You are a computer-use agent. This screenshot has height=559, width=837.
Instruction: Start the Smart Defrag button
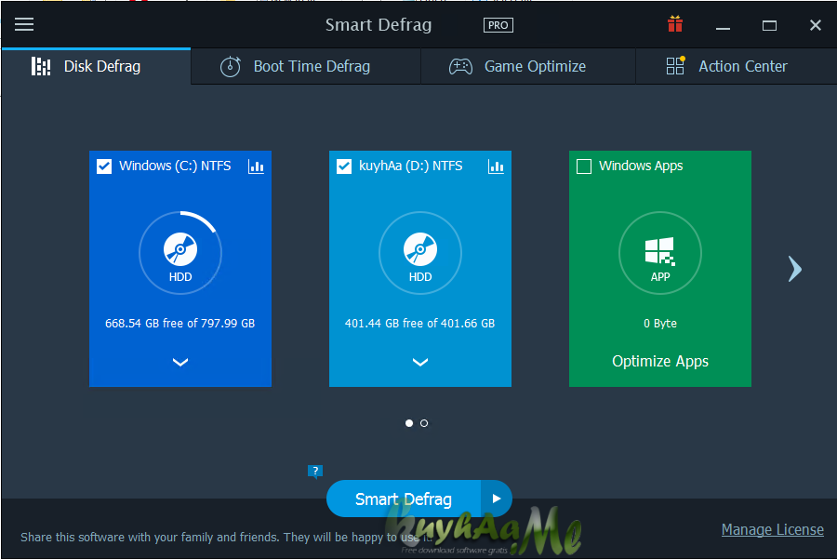pos(404,499)
